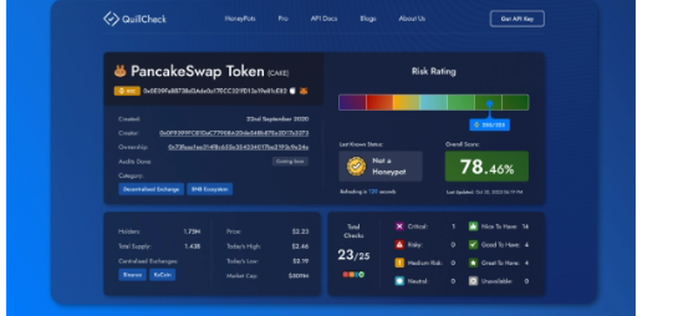Click the Medium Risk exclamation icon

click(x=400, y=263)
